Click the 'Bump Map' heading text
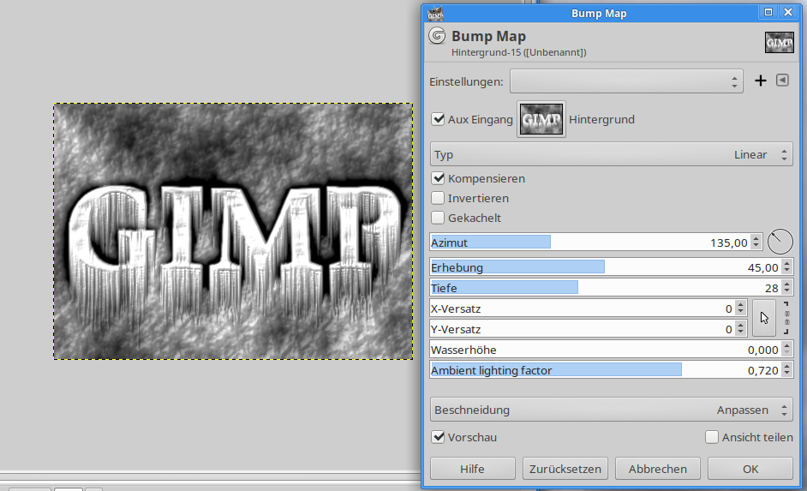Screen dimensions: 807x491 [x=488, y=36]
